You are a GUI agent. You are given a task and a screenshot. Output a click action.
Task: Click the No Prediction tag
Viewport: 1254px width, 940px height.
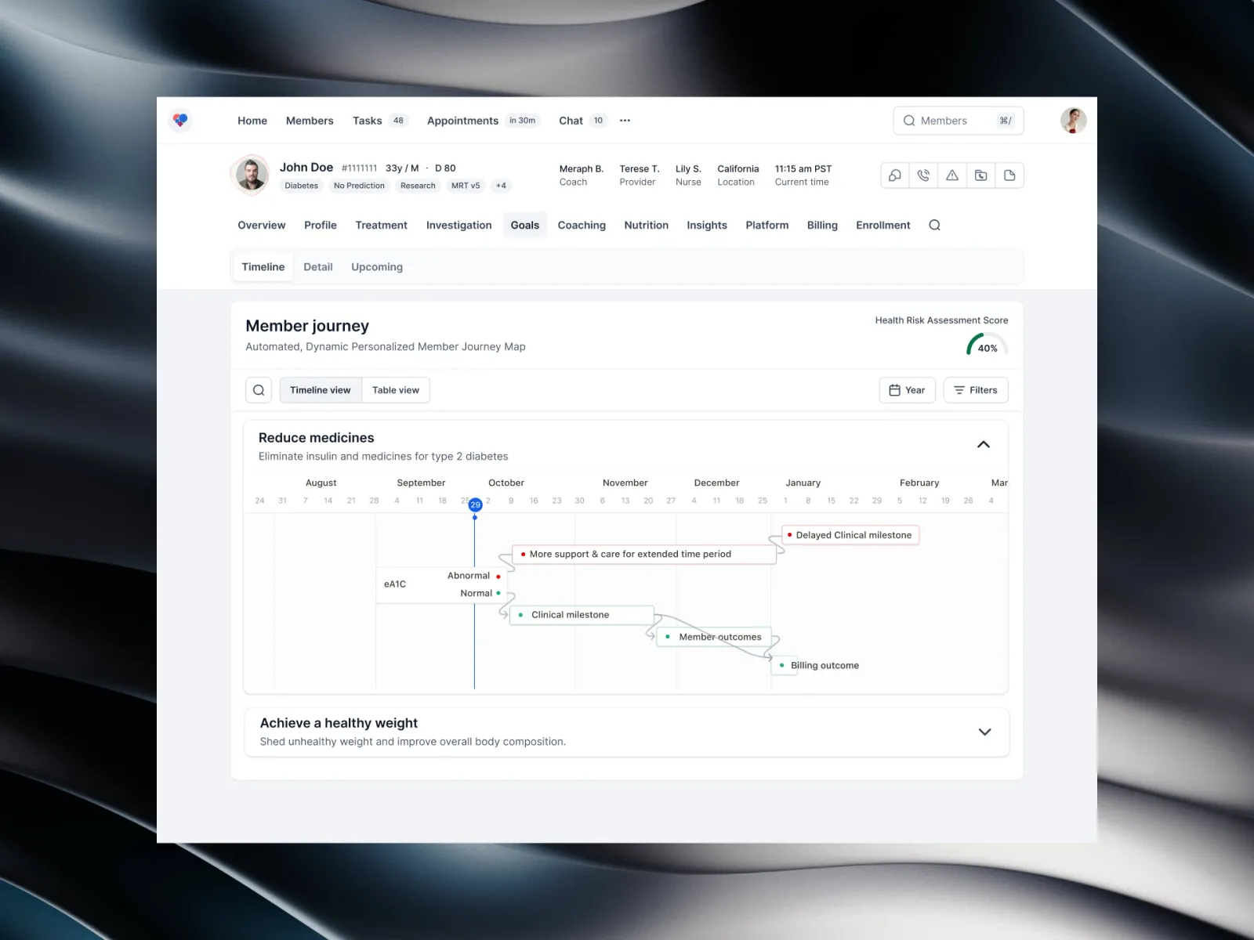coord(359,186)
